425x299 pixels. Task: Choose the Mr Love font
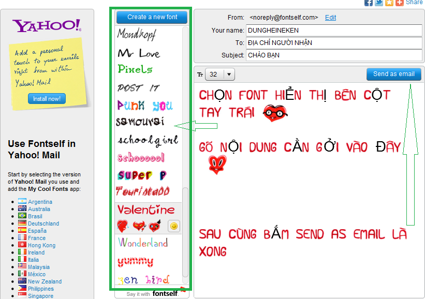[139, 53]
